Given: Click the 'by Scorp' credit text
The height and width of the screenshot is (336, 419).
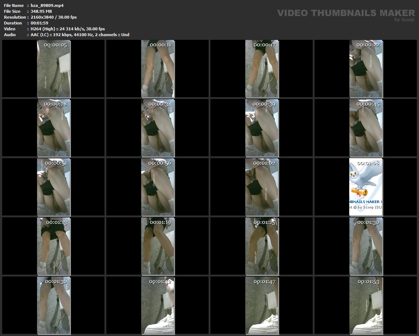Looking at the screenshot, I should point(404,19).
